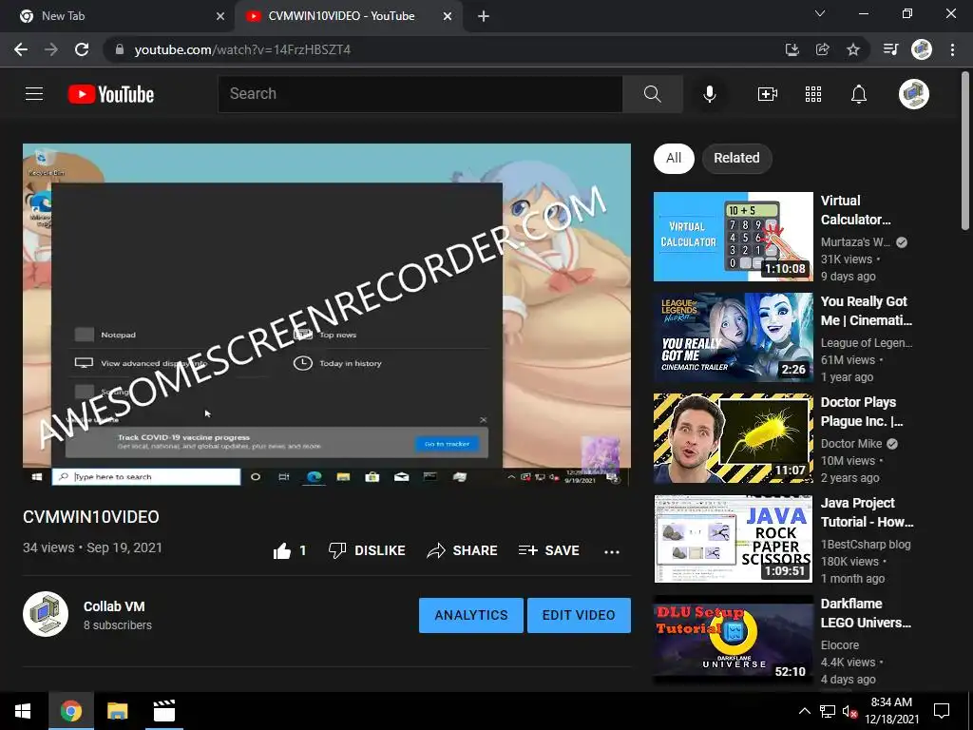Open the Windows Start menu

23,711
